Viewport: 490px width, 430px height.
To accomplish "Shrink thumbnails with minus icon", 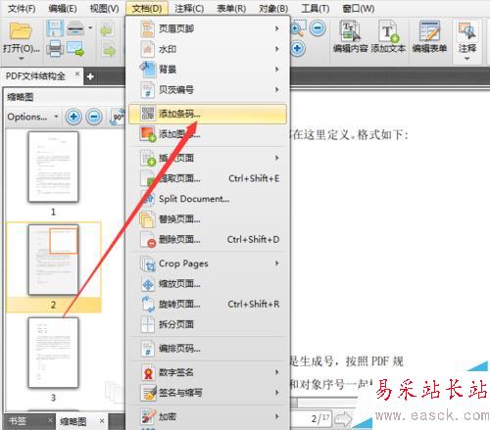I will [94, 117].
